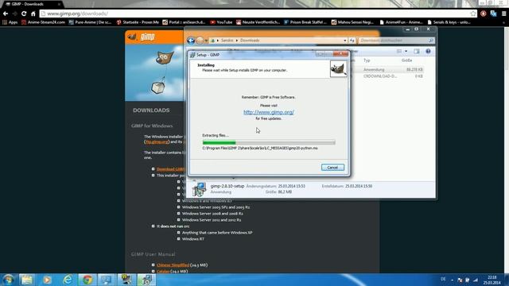Open Explorer help question mark icon

point(428,51)
